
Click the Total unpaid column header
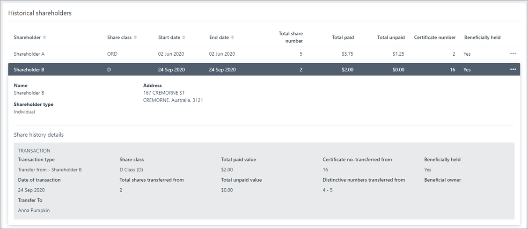pyautogui.click(x=391, y=37)
